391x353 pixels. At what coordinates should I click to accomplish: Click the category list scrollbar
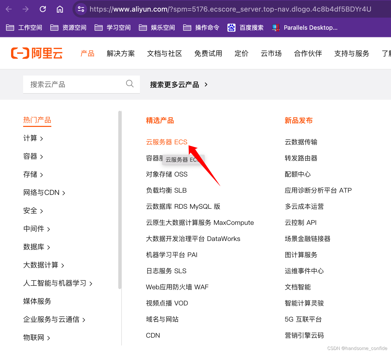point(120,200)
